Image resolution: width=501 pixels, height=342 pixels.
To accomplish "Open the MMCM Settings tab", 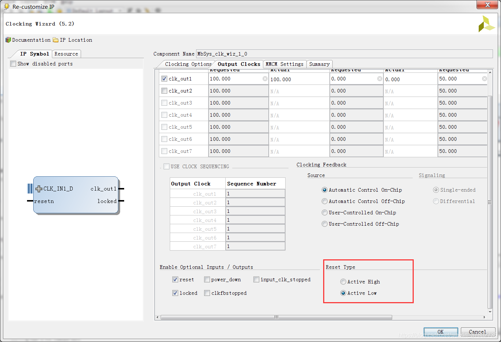I will [x=284, y=64].
